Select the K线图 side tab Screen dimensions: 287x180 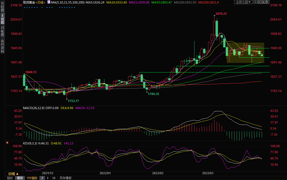[x=2, y=19]
